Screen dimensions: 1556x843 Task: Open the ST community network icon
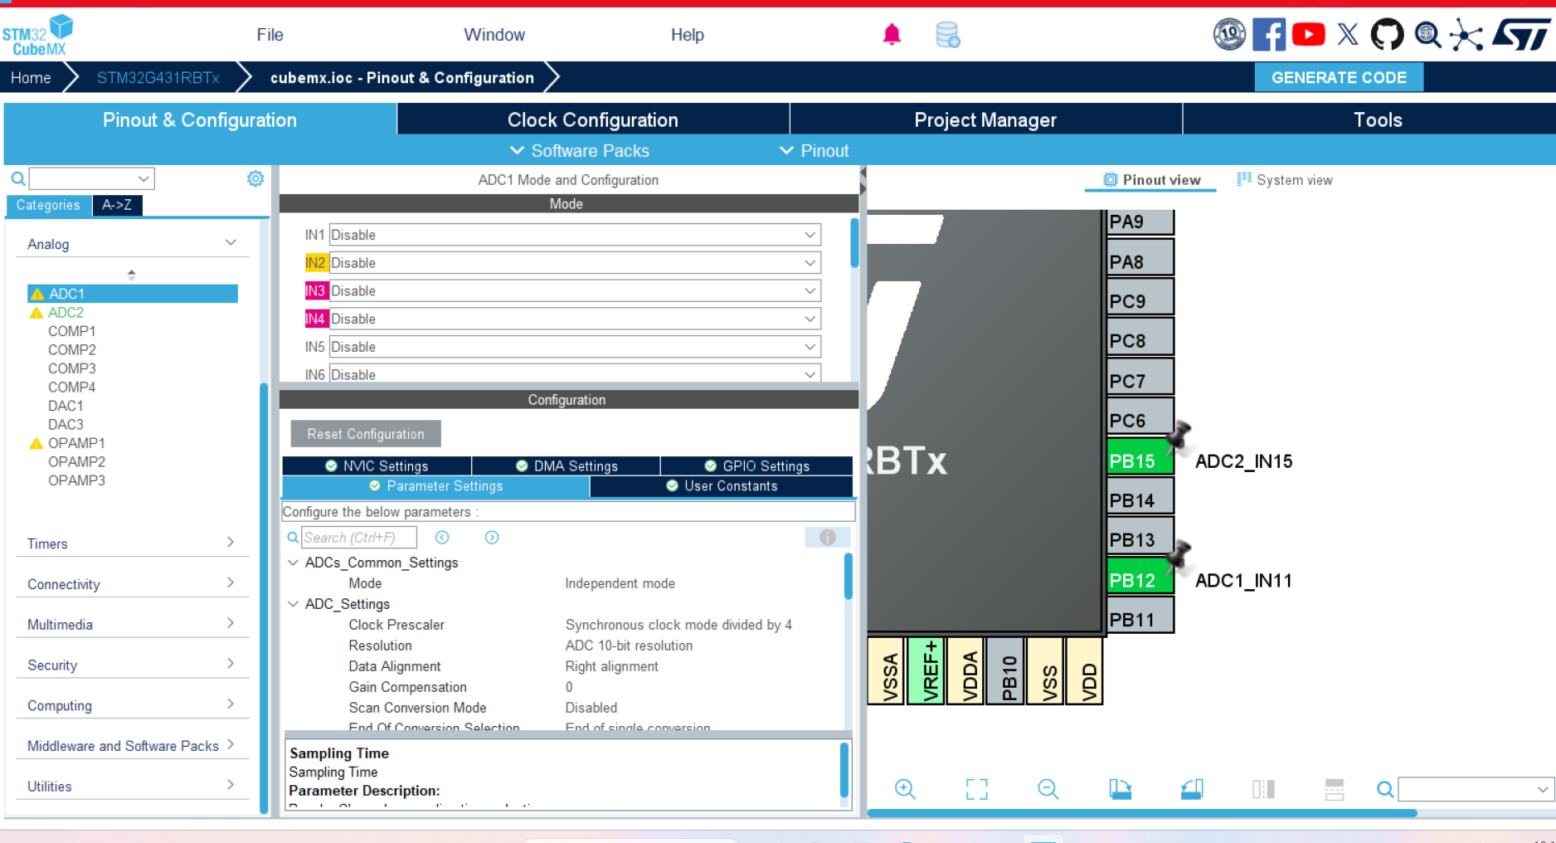coord(1466,35)
